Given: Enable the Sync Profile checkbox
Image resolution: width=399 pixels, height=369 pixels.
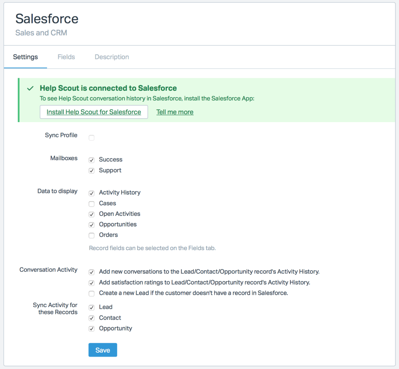Looking at the screenshot, I should pos(91,138).
